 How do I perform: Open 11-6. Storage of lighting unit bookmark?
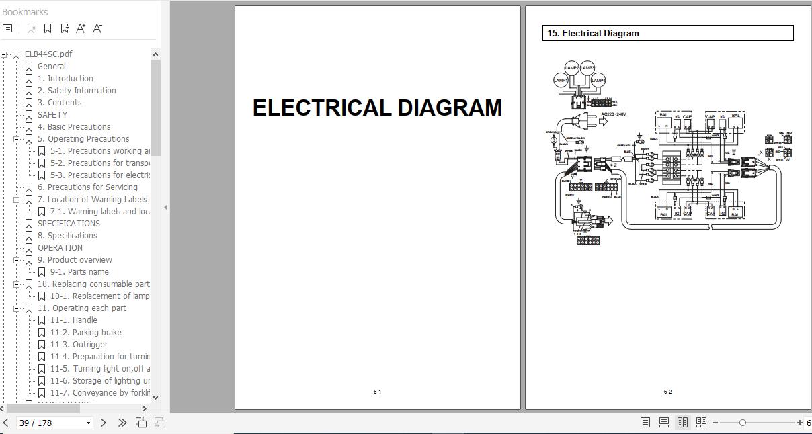100,381
